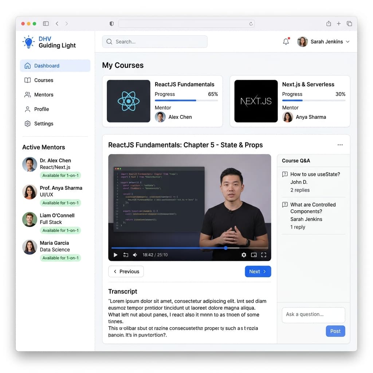Click Liam O'Connell's Available for 1-on-1 badge
Viewport: 373px width, 373px height.
60,230
